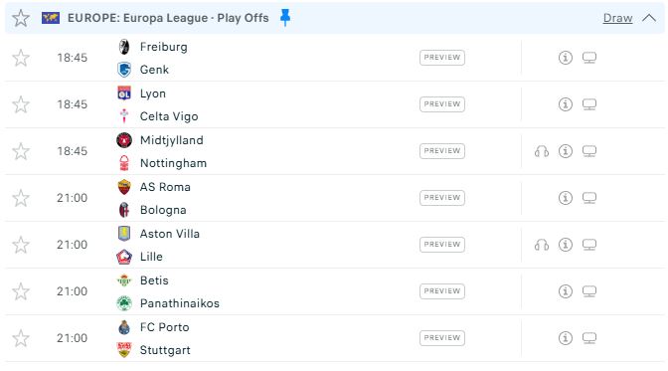Click headphones icon for Aston Villa vs Lille
The width and height of the screenshot is (668, 371).
(x=542, y=245)
